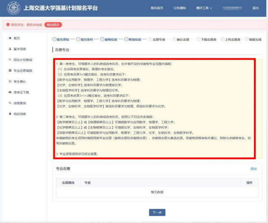Go to step 填报完成
The height and width of the screenshot is (223, 268).
(x=253, y=40)
